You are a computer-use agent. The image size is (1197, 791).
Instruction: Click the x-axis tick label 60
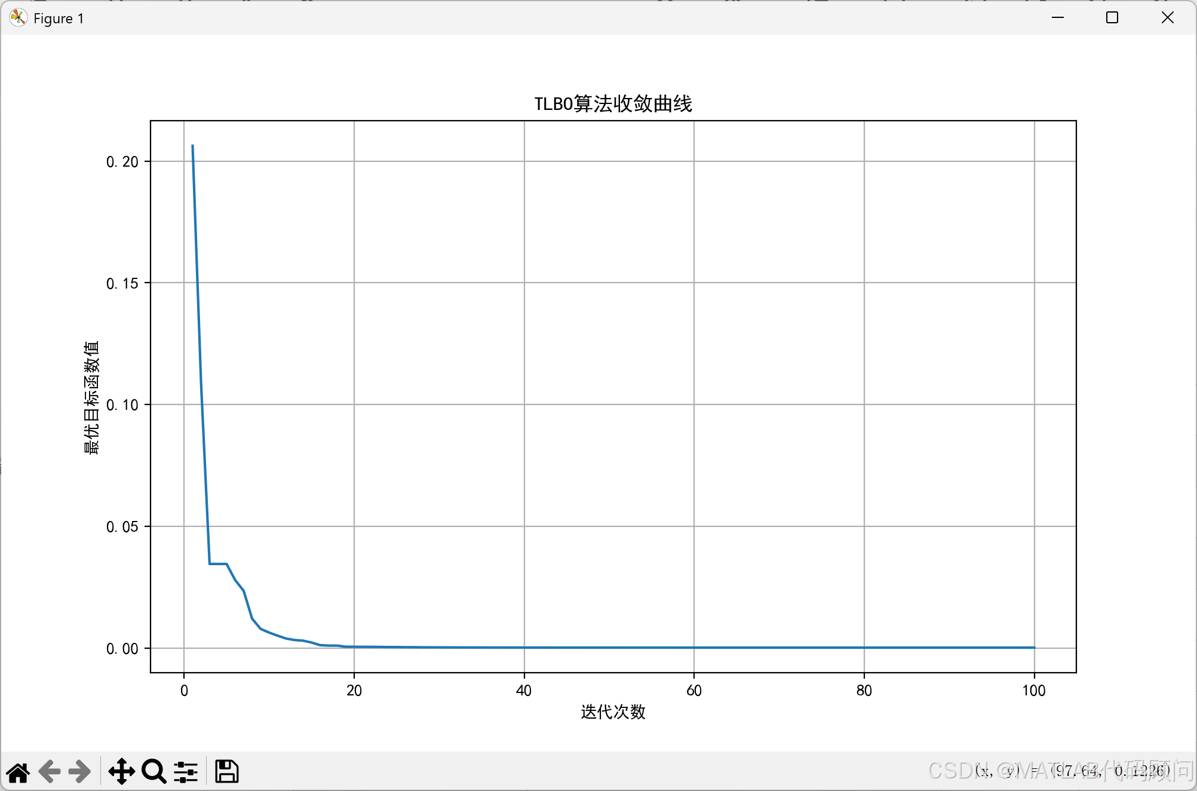(x=694, y=691)
